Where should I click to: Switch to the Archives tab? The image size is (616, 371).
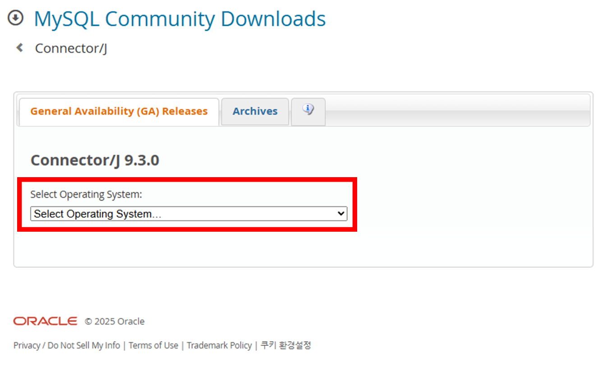(255, 111)
